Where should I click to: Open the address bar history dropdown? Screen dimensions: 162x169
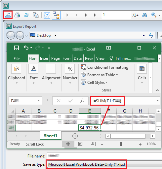(x=143, y=36)
